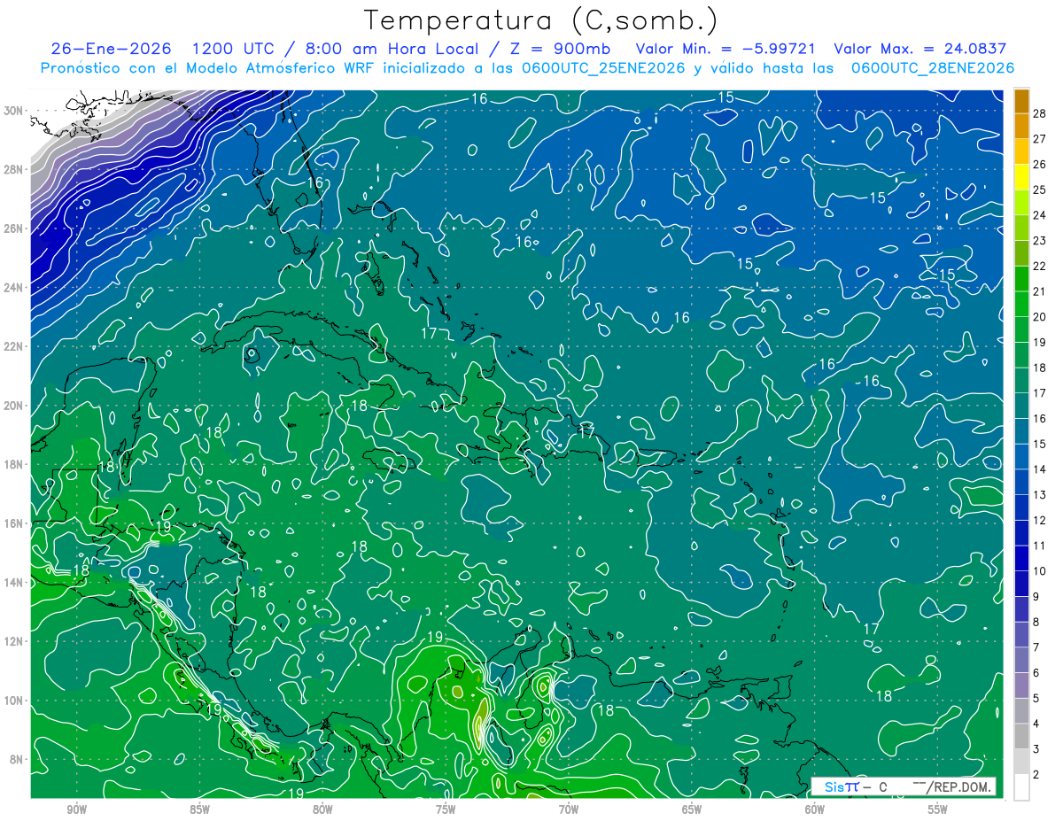Image resolution: width=1063 pixels, height=821 pixels.
Task: Click yellow swatch between 25 and 26 on scale
Action: (1022, 176)
